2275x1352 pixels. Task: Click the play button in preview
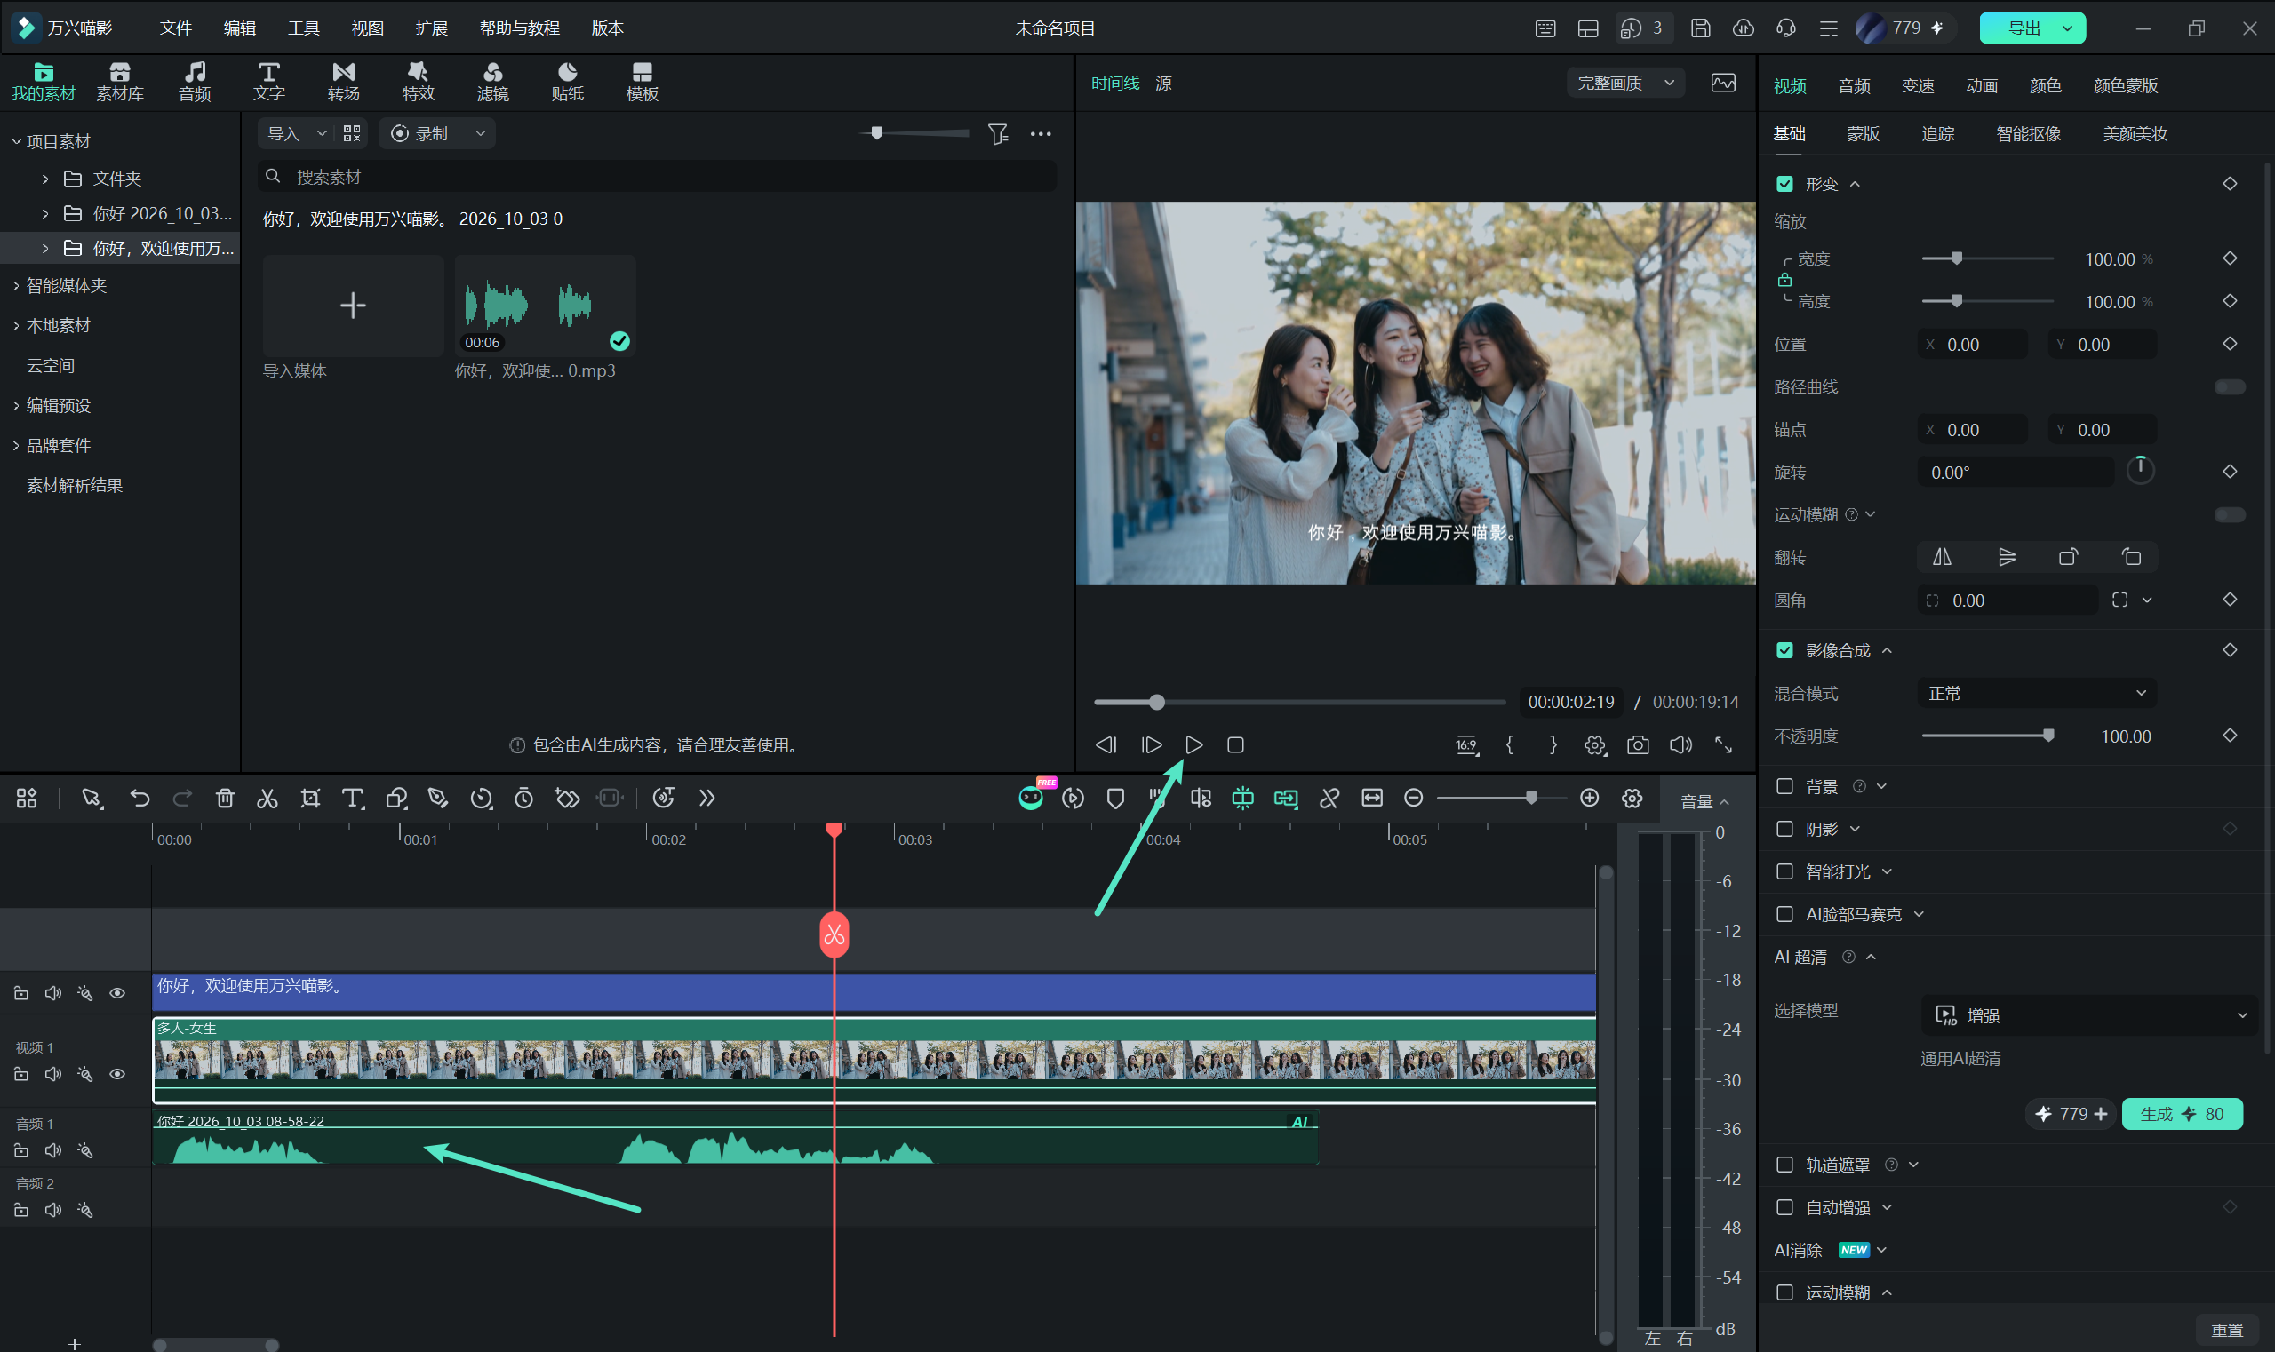(1194, 745)
